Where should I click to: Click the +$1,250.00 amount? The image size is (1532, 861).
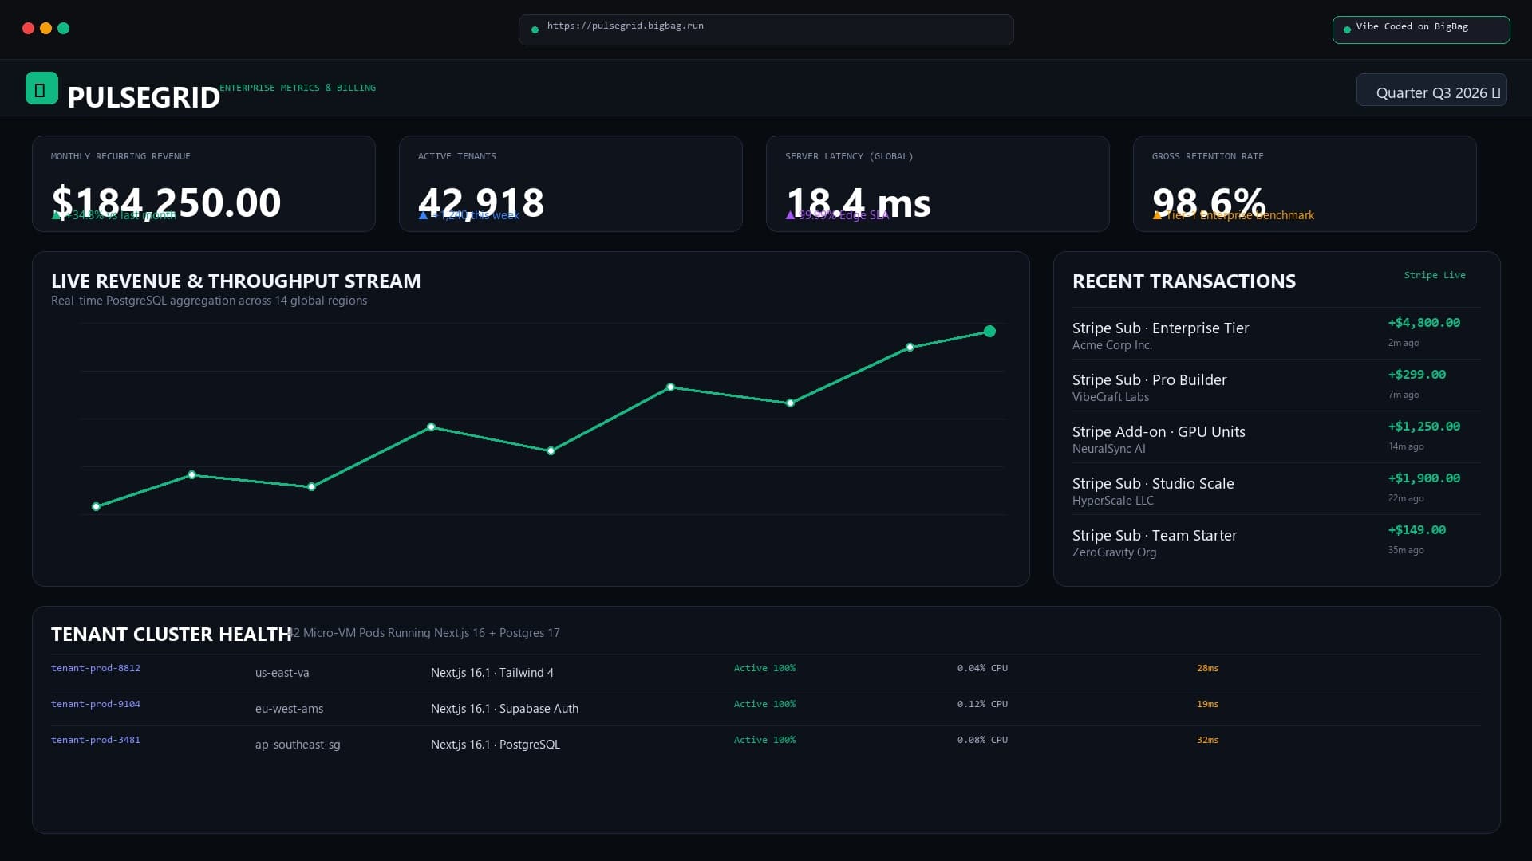click(1424, 427)
